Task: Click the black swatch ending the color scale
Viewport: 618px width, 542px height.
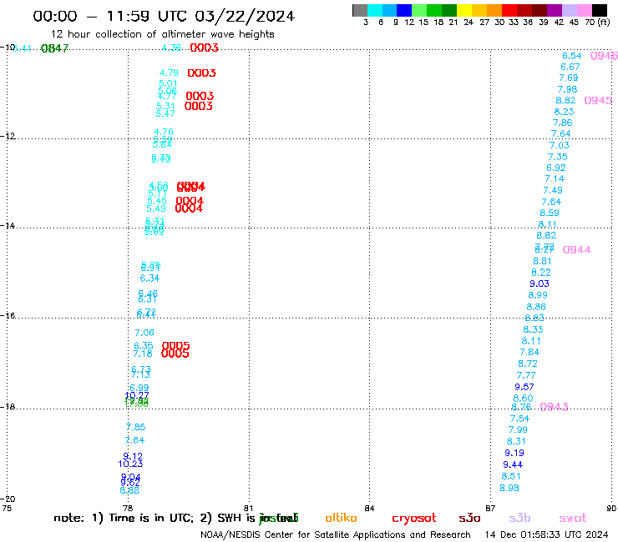Action: pyautogui.click(x=599, y=10)
